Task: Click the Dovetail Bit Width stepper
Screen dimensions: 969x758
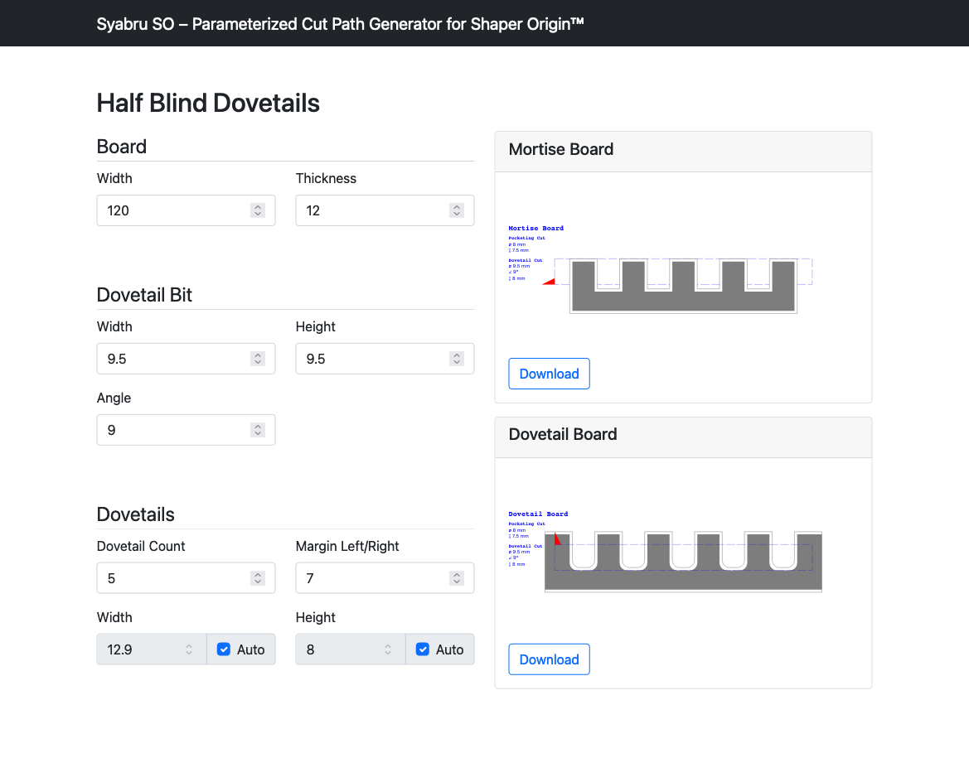Action: [x=258, y=359]
